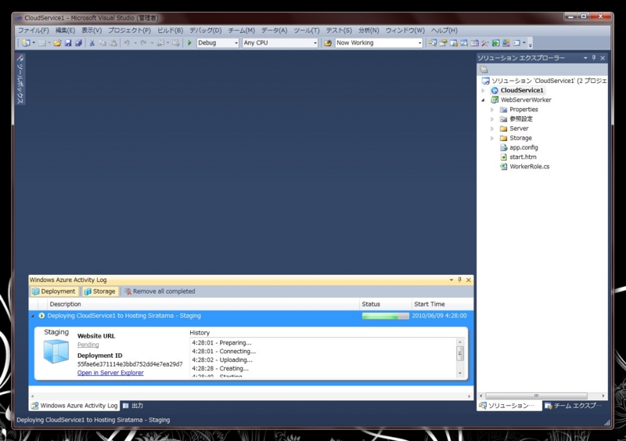Open the ファイル(F) menu
The image size is (626, 441).
pos(33,31)
